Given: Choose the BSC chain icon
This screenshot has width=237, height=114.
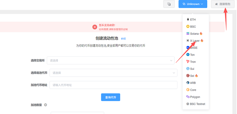Looking at the screenshot, I should [188, 27].
